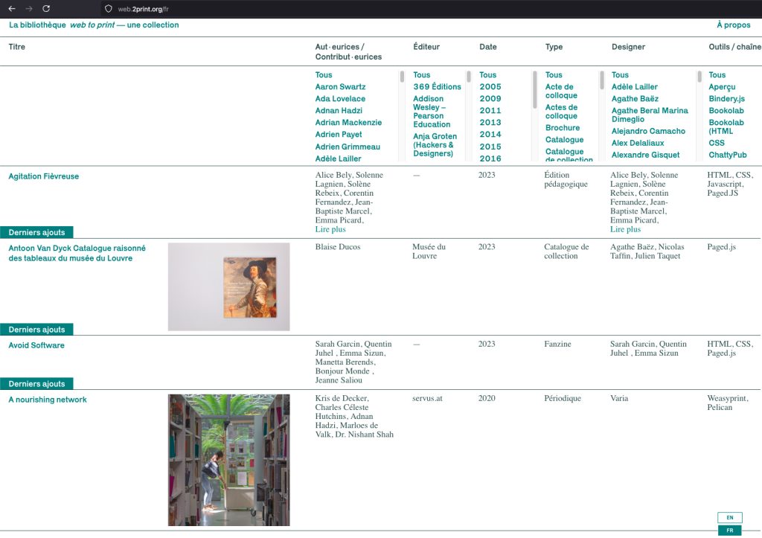Open A nourishing network library photo

[228, 460]
